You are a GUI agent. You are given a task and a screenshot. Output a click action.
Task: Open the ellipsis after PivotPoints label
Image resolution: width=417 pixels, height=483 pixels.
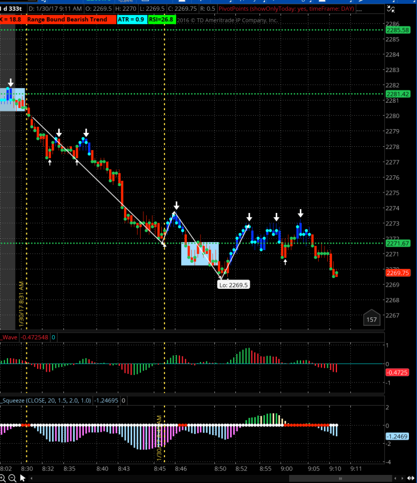pyautogui.click(x=359, y=9)
